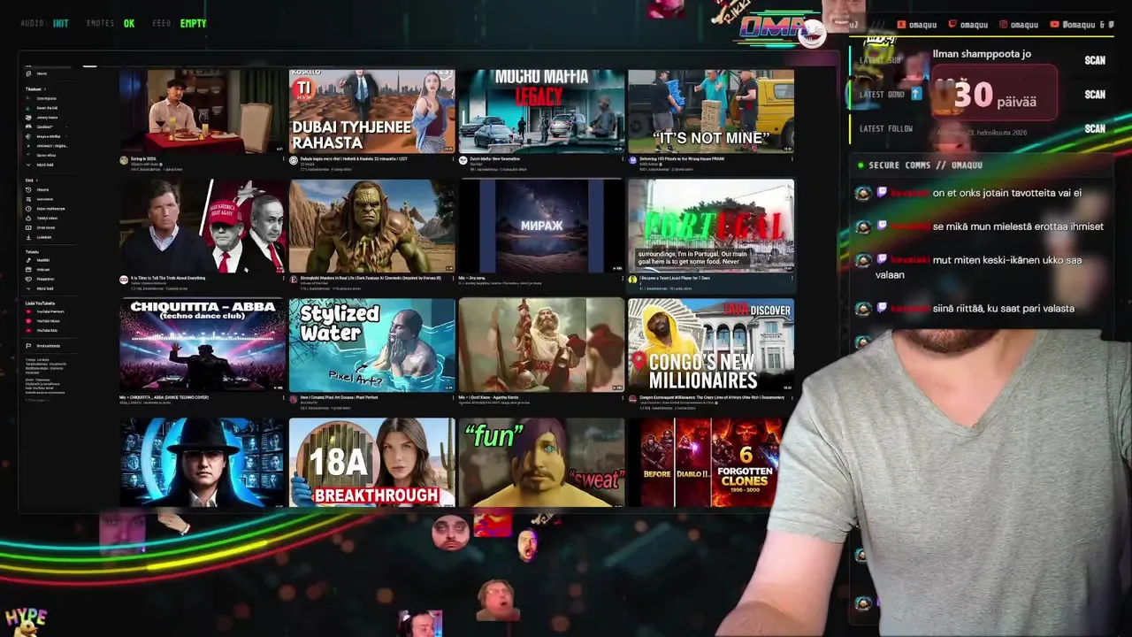Open Soittolistat in the sidebar
The width and height of the screenshot is (1132, 637).
40,199
